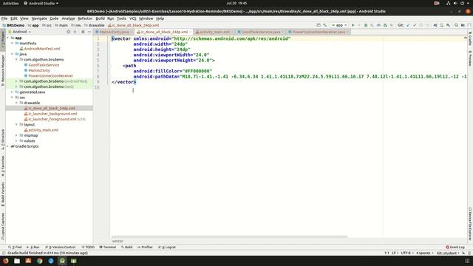Click the Attach debugger to process icon
The image size is (473, 266).
385,25
